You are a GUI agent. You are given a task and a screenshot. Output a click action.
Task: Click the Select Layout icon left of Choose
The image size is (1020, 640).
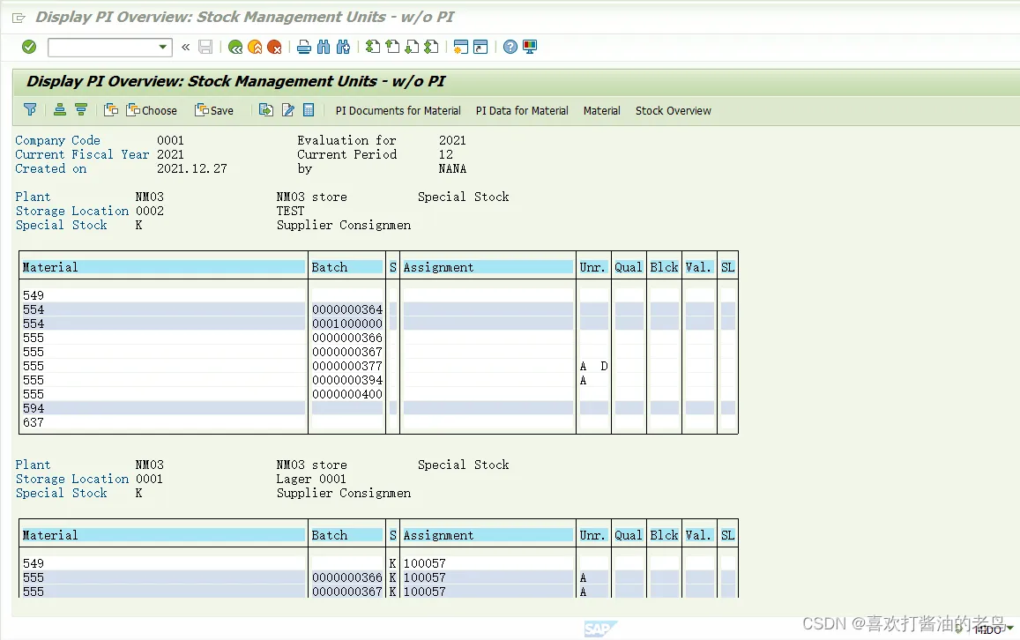point(111,110)
